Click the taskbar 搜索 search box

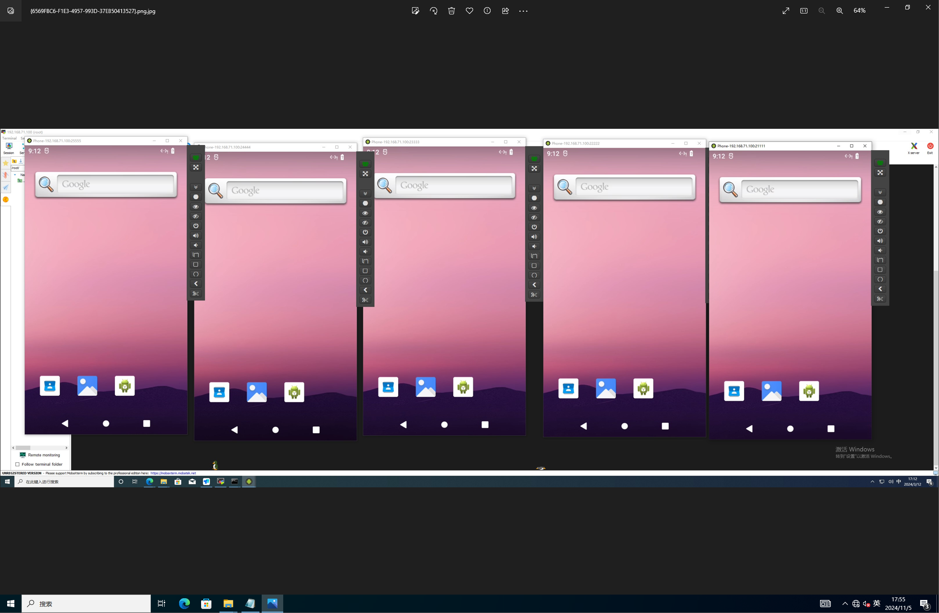point(86,604)
